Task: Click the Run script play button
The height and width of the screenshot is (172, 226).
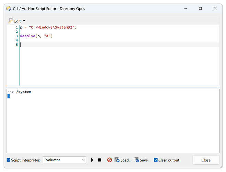Action: pos(92,160)
